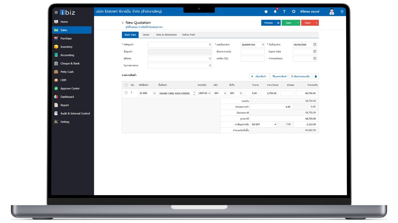Open calendar picker for Expire Date

(315, 51)
